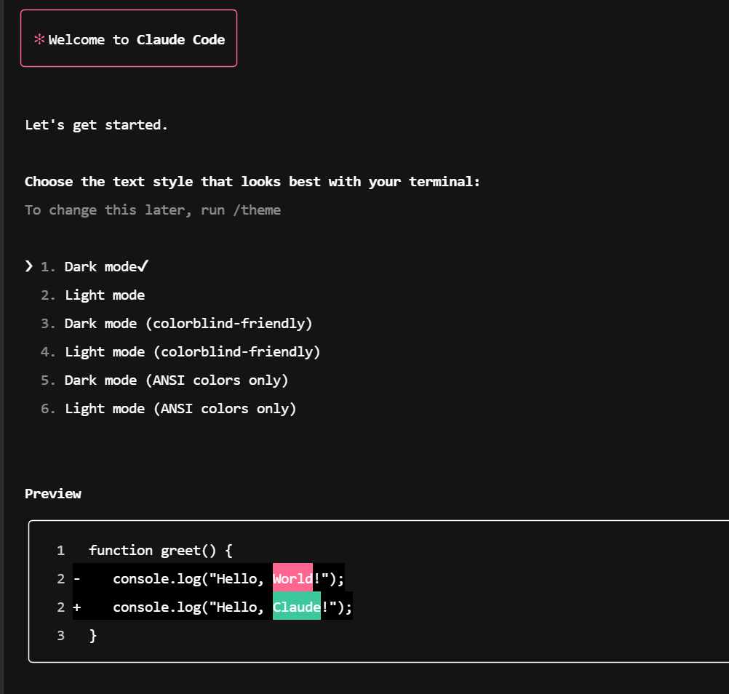Screen dimensions: 729x694
Task: Click the added console.log line with plus sign
Action: coord(213,607)
